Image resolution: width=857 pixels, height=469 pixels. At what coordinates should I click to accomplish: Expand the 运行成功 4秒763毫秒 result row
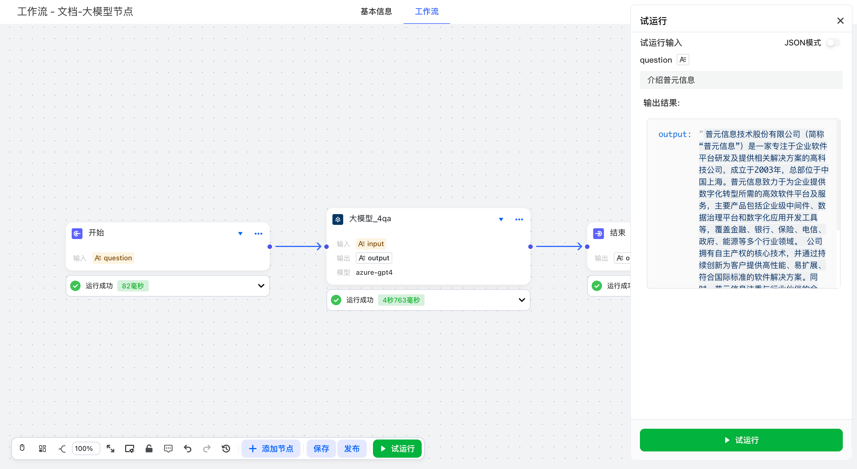coord(522,300)
